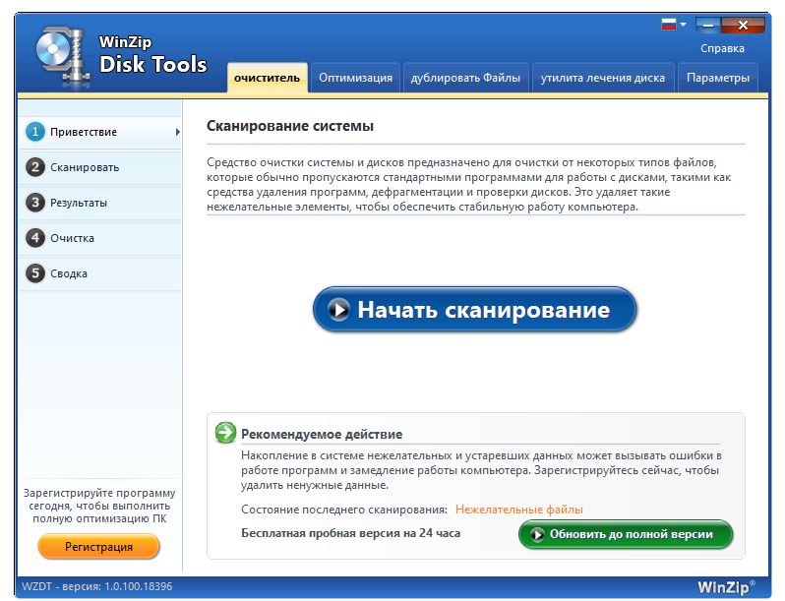
Task: Close the Disk Tools window
Action: pyautogui.click(x=743, y=25)
